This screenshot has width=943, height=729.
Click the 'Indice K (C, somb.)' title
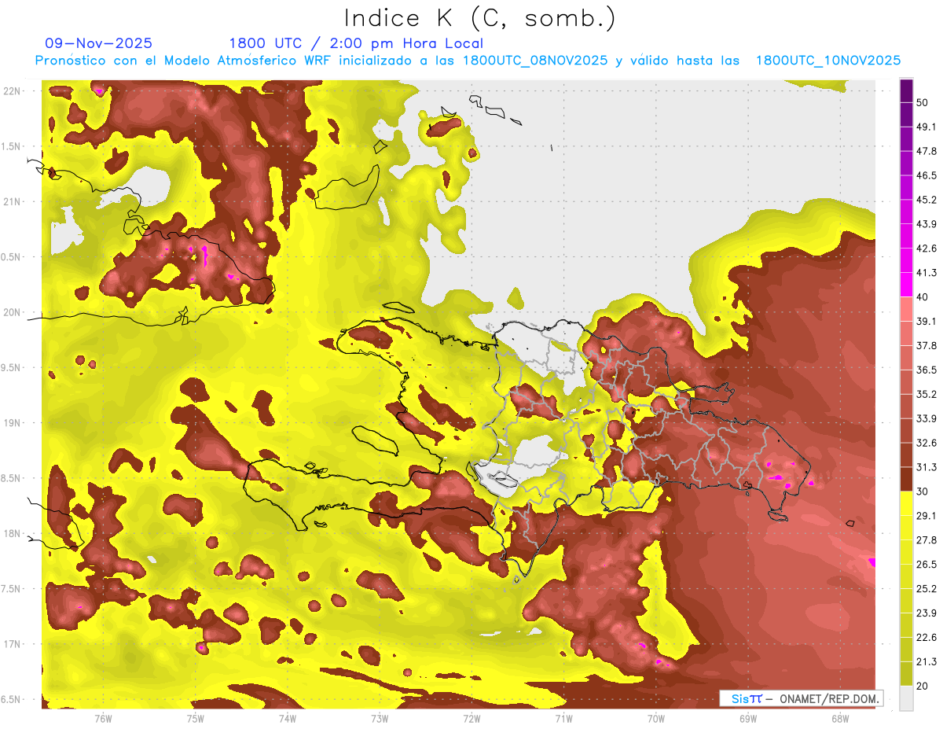[480, 18]
